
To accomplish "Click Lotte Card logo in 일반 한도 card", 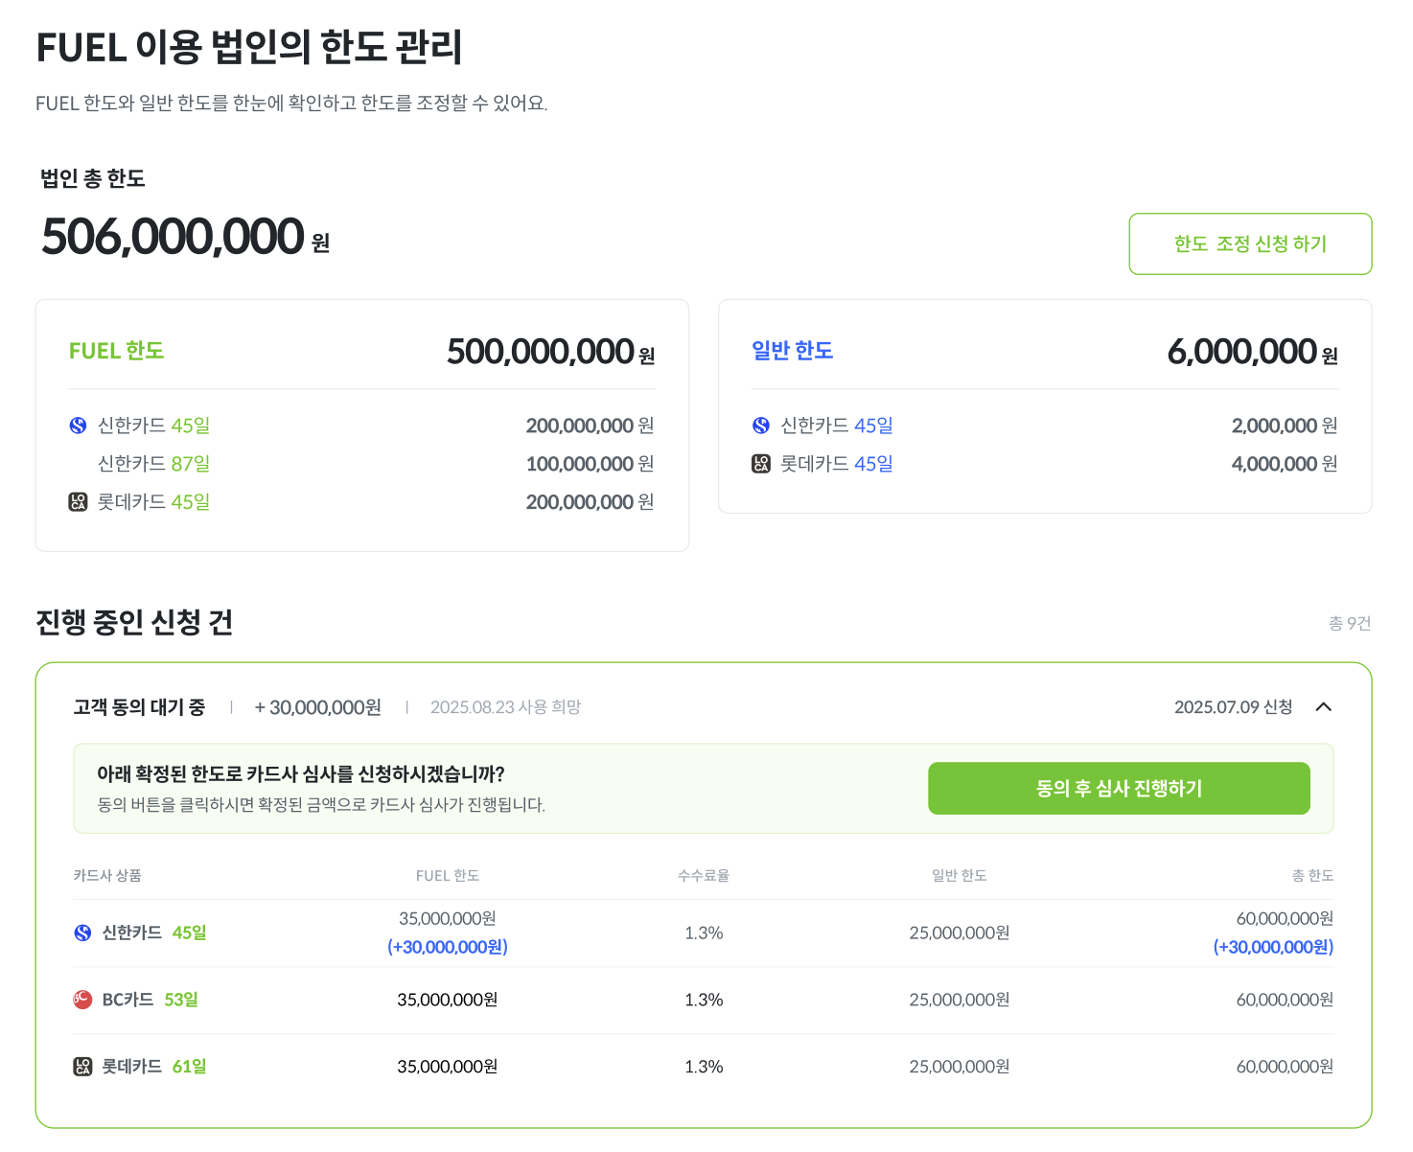I will click(x=761, y=464).
